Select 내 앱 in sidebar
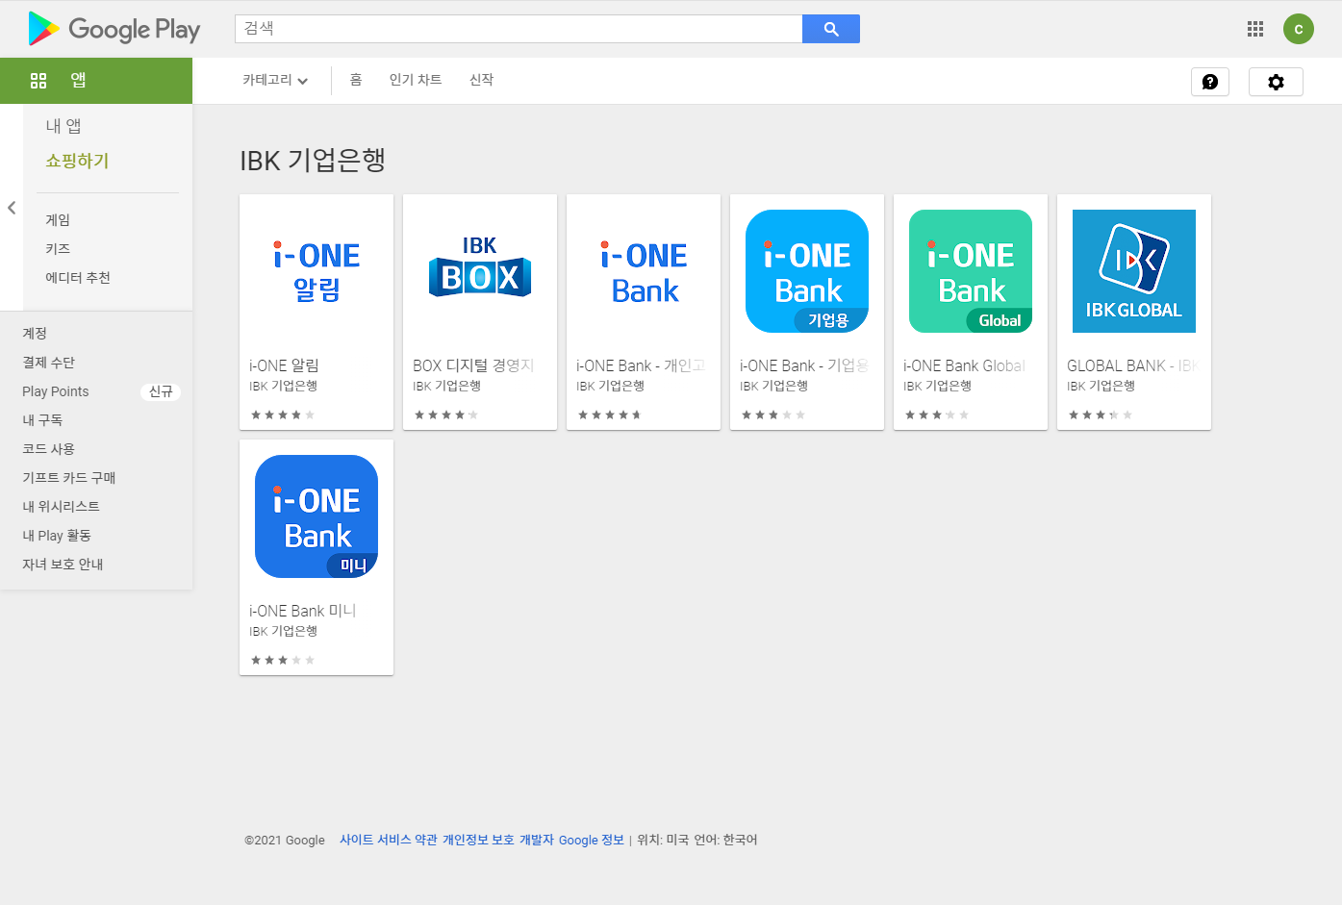The height and width of the screenshot is (905, 1342). (63, 126)
